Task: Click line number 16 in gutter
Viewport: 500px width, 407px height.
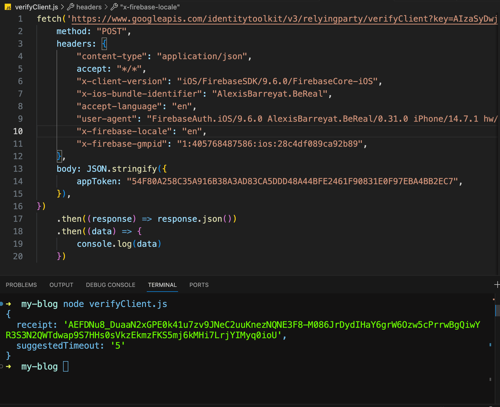Action: click(18, 206)
